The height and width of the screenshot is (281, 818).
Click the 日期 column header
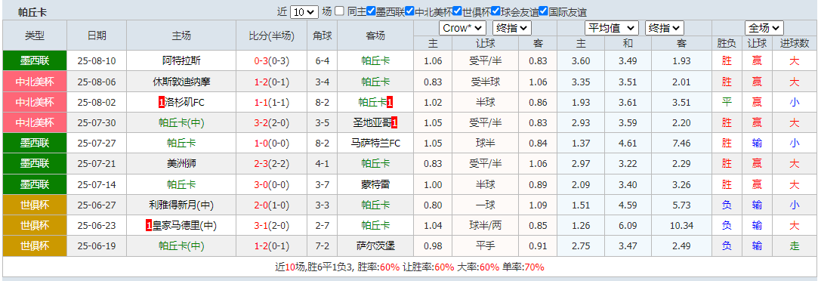[x=97, y=36]
